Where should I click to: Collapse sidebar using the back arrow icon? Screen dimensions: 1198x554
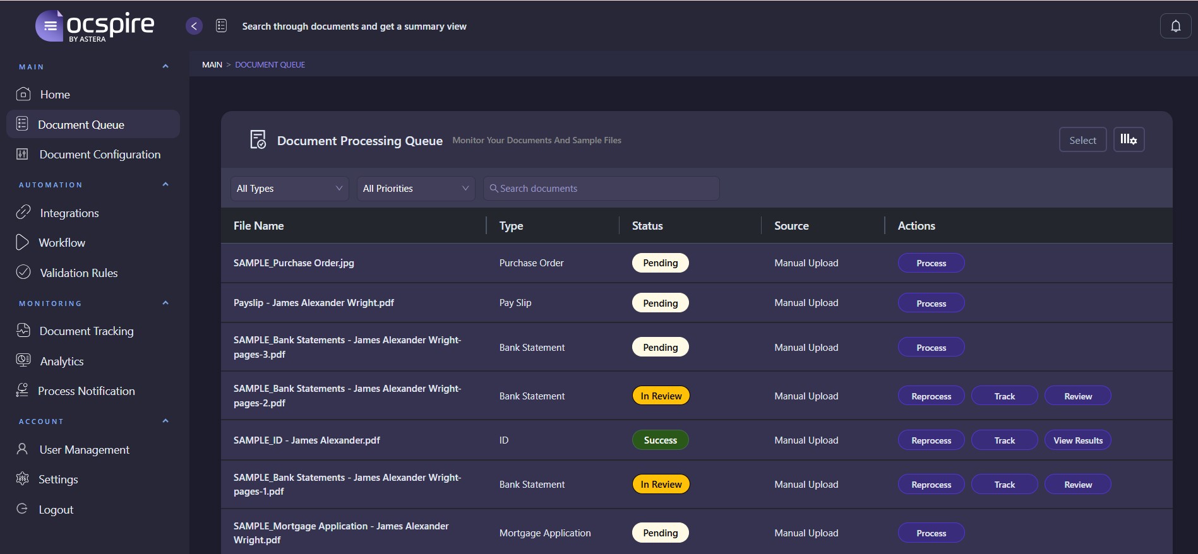click(x=195, y=26)
